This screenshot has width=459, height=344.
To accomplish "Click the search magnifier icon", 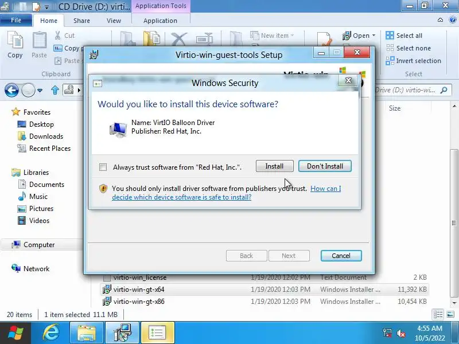I will (444, 90).
